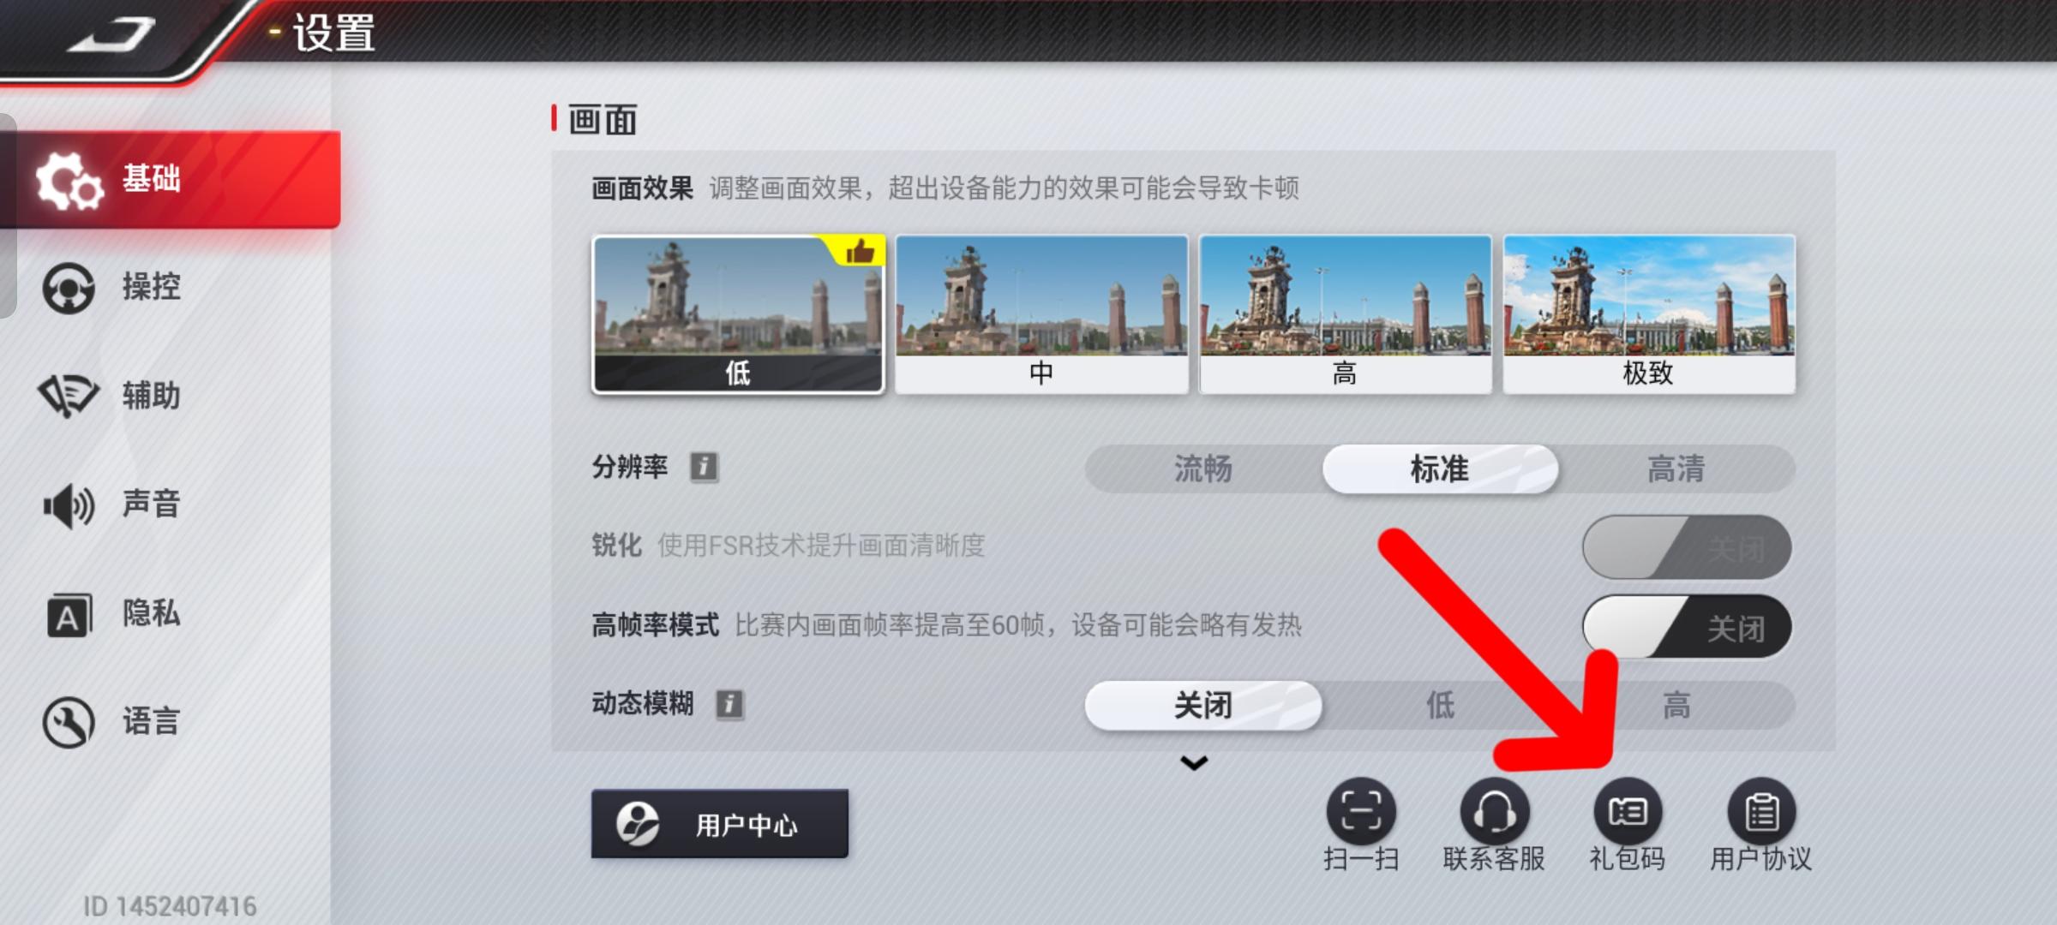Select 流畅 resolution option

pyautogui.click(x=1202, y=468)
